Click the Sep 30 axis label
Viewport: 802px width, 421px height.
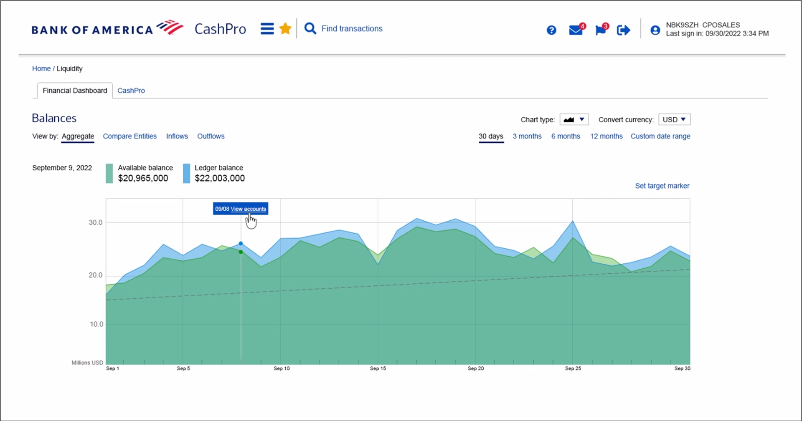pyautogui.click(x=683, y=368)
